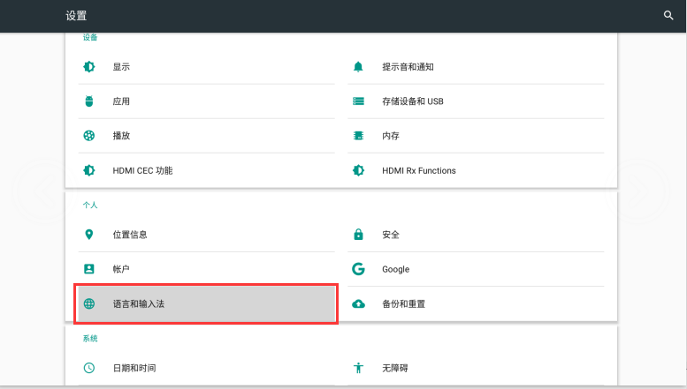
Task: Click the search magnifier icon
Action: (x=668, y=16)
